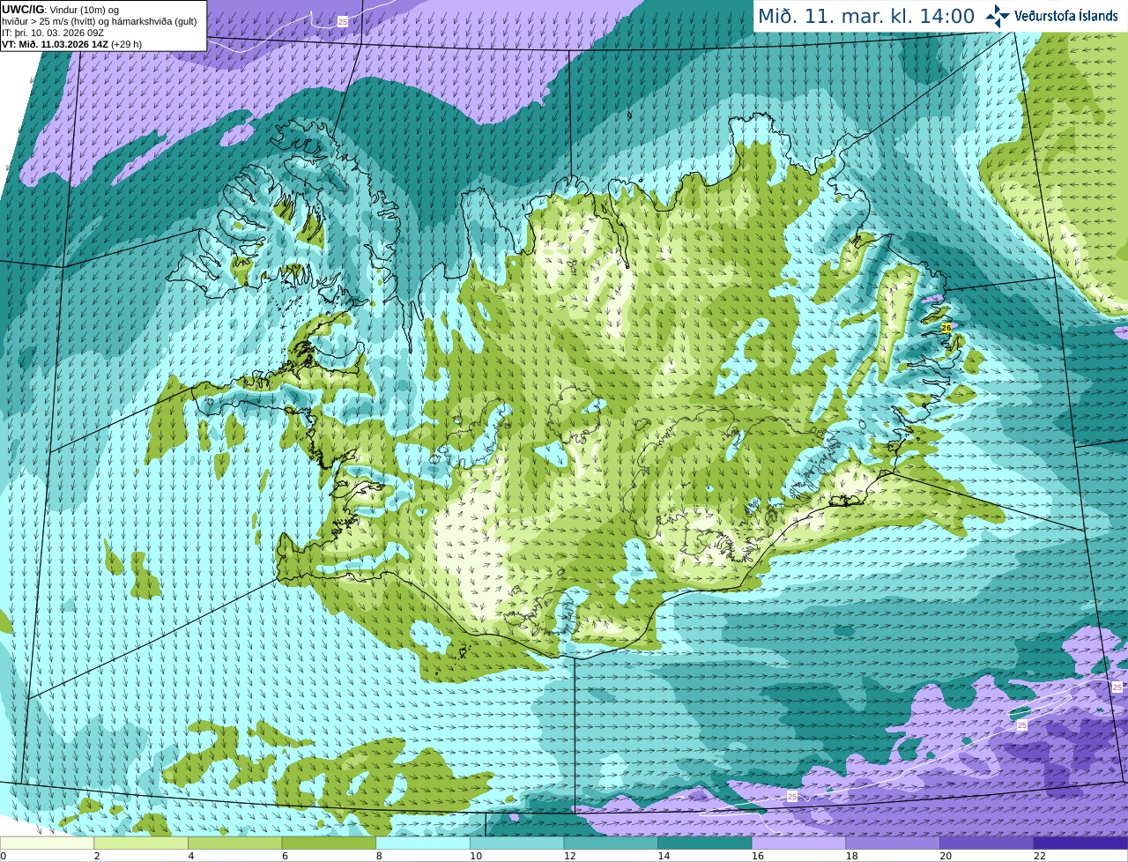Image resolution: width=1128 pixels, height=862 pixels.
Task: Pick the 6–8 m/s olive green swatch
Action: pos(329,843)
